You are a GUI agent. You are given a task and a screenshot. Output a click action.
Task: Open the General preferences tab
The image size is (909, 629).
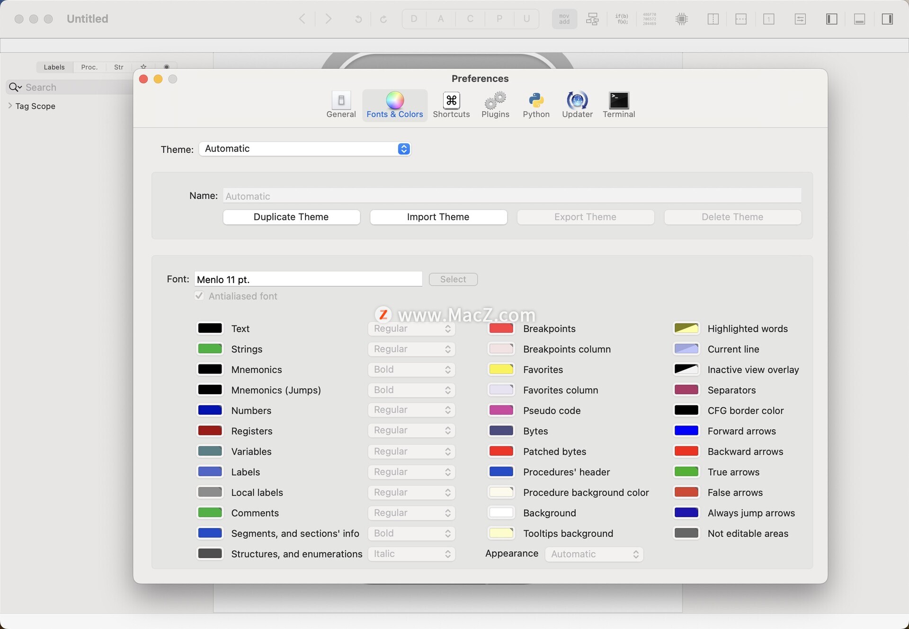pos(341,105)
